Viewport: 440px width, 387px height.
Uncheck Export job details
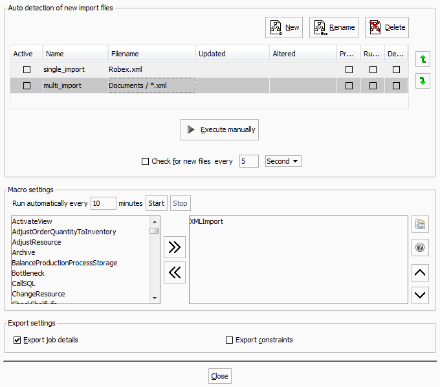pyautogui.click(x=17, y=340)
